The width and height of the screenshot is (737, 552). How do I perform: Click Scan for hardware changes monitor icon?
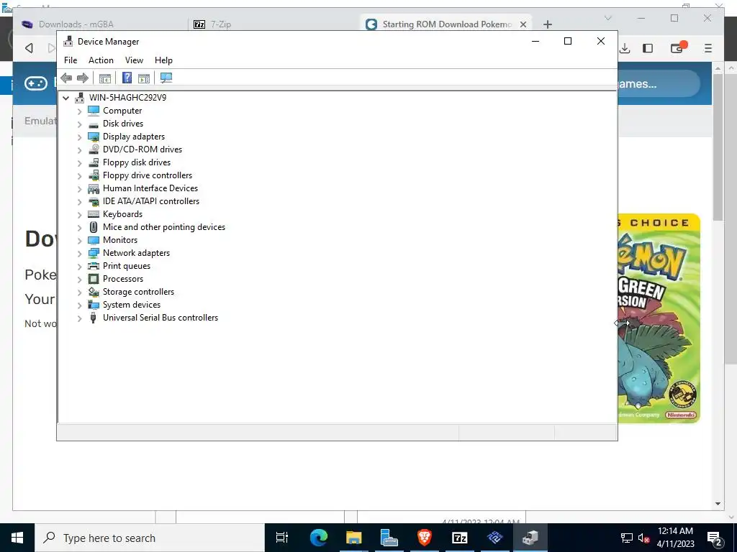(x=166, y=78)
